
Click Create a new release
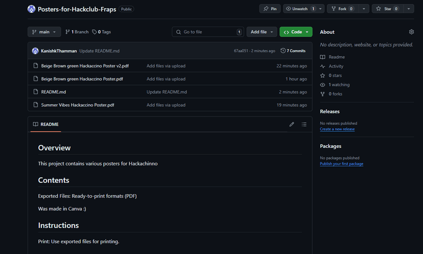tap(337, 129)
